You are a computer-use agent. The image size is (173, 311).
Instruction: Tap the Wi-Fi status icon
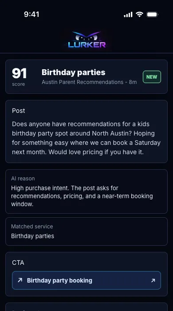tap(139, 15)
